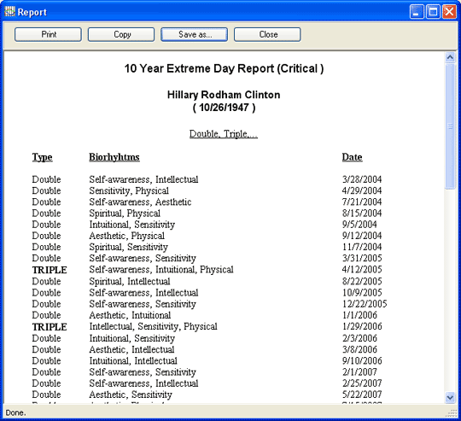Click the vertical scrollbar thumb
The image size is (461, 421).
point(450,126)
